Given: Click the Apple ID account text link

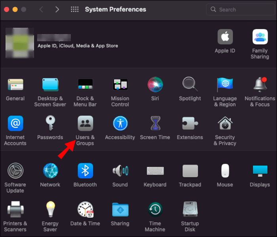Looking at the screenshot, I should 78,46.
